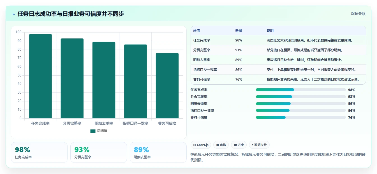Click the 分页完整率 progress bar
The width and height of the screenshot is (377, 174).
coord(301,97)
